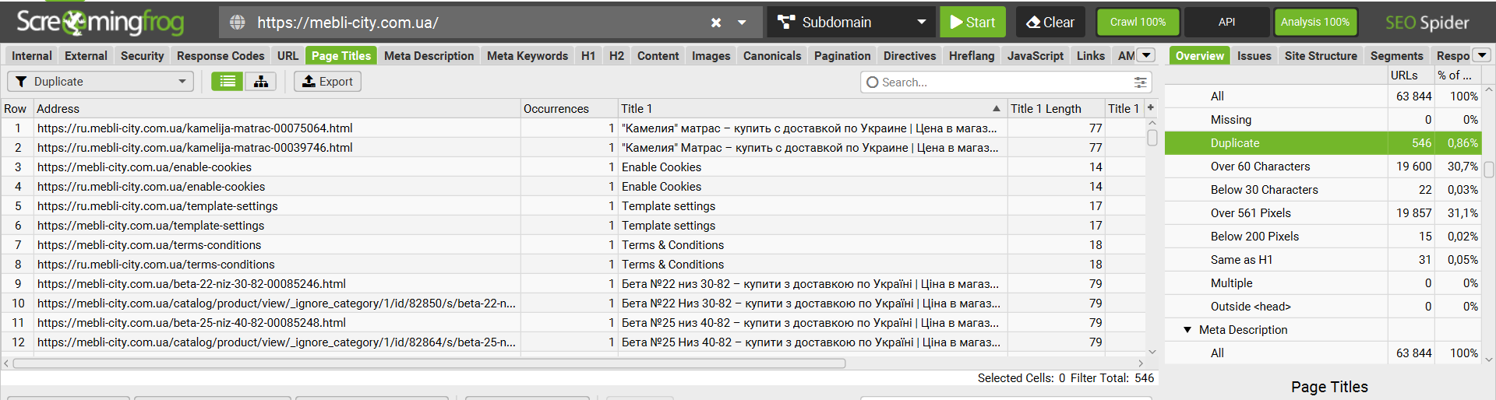1496x400 pixels.
Task: Open search filter options icon
Action: pyautogui.click(x=1140, y=82)
